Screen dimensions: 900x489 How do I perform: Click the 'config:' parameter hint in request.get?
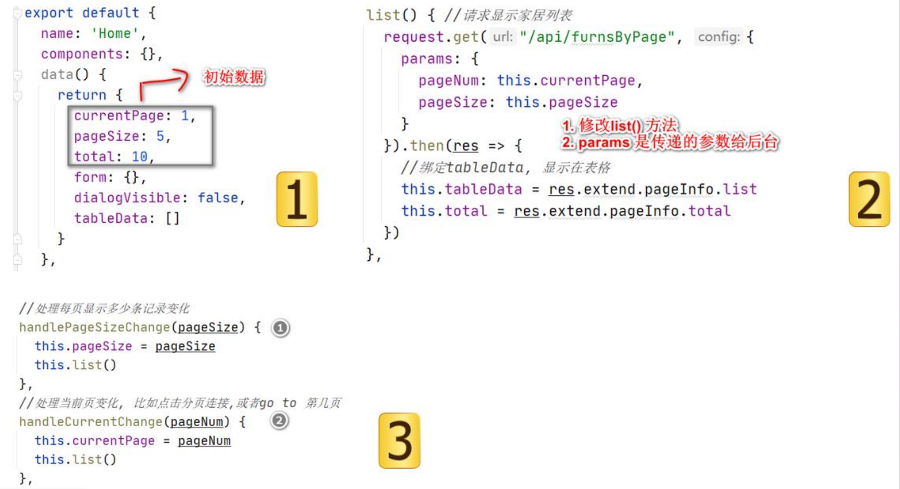(718, 36)
